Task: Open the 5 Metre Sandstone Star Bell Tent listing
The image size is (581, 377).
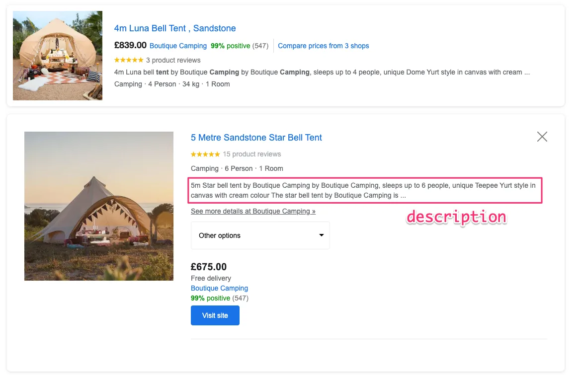Action: coord(256,138)
